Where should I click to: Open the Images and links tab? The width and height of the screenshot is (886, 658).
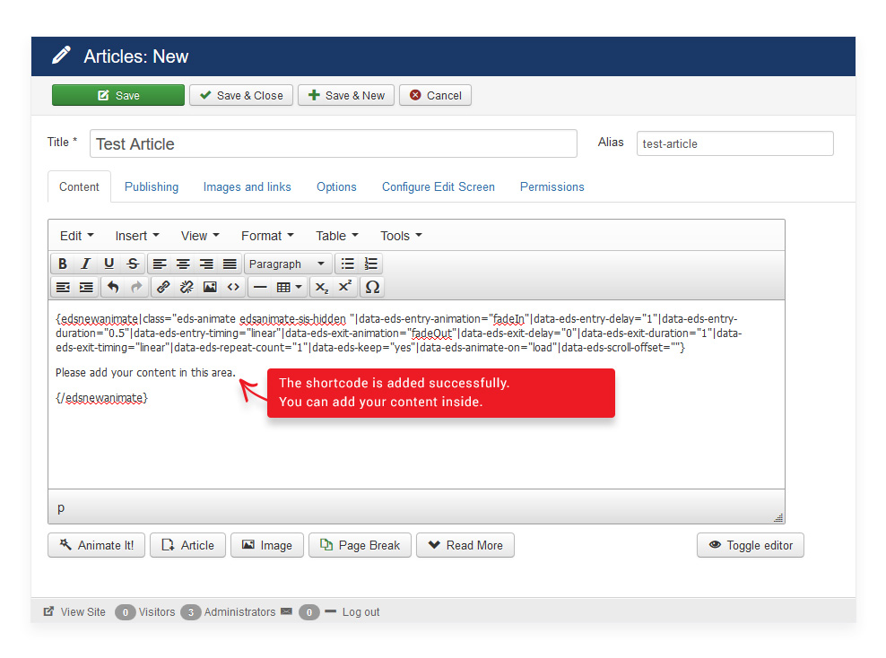[247, 186]
